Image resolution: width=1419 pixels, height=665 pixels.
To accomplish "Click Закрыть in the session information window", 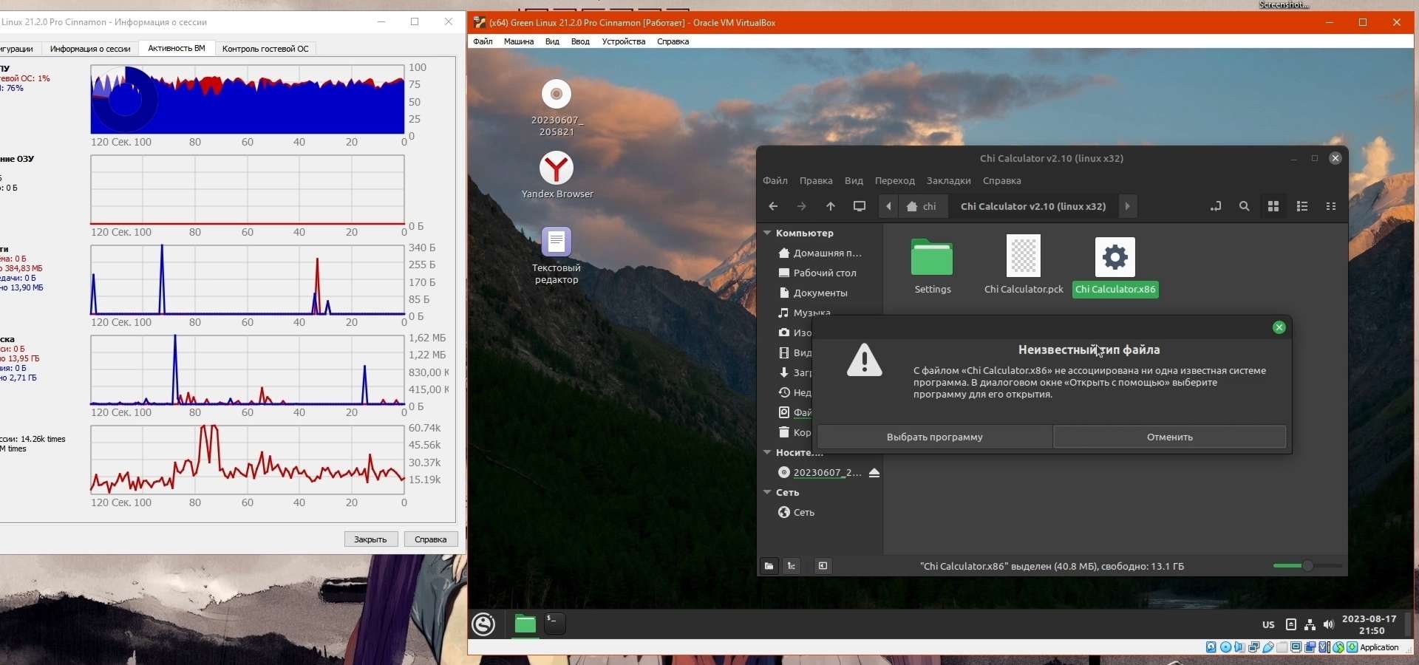I will pos(371,539).
